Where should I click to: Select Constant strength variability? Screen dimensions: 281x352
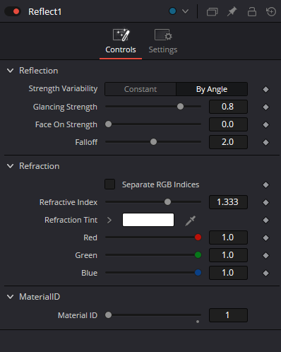(x=140, y=89)
